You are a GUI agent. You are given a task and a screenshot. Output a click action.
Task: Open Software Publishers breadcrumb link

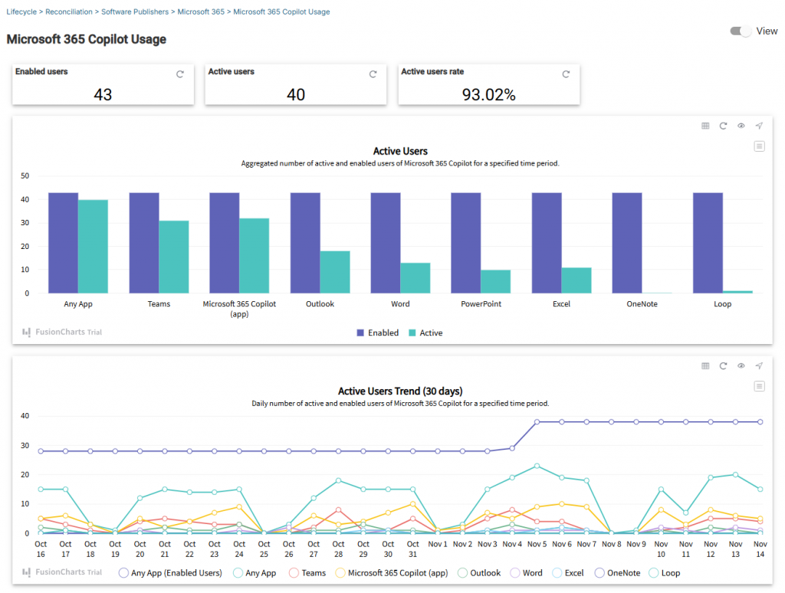pos(135,12)
